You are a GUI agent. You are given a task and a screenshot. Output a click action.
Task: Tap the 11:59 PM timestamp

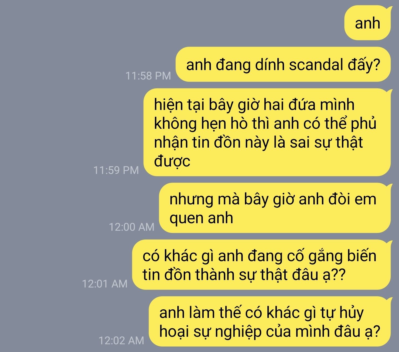tap(116, 170)
